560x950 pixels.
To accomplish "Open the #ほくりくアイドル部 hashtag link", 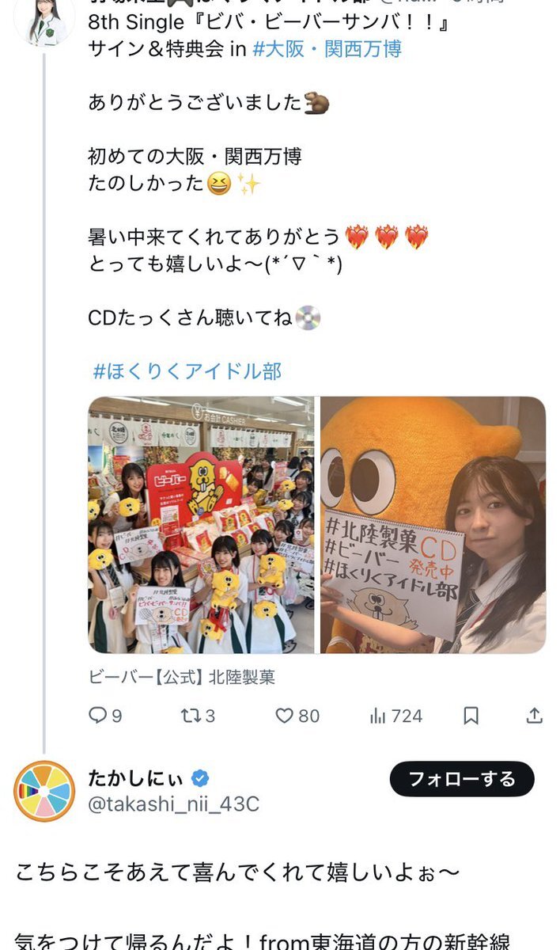I will coord(187,370).
